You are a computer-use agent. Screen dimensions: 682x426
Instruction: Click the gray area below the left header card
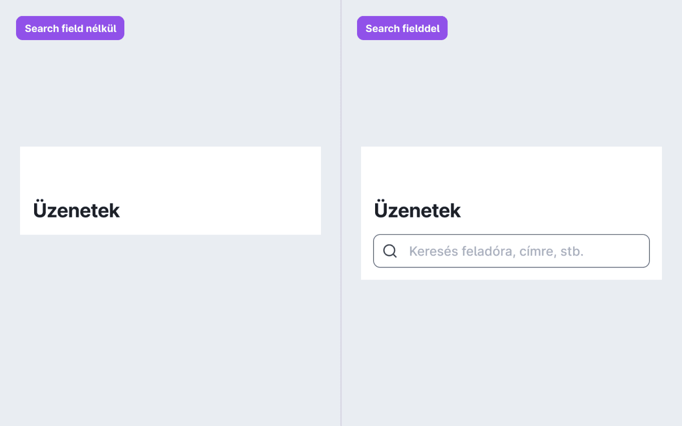pyautogui.click(x=170, y=326)
